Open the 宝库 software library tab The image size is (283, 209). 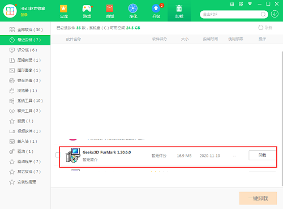pos(64,11)
